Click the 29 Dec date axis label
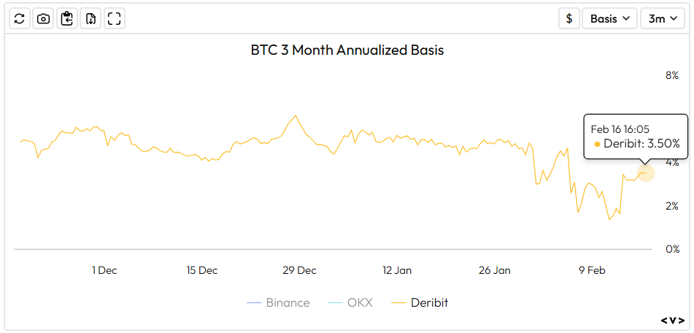 (299, 270)
